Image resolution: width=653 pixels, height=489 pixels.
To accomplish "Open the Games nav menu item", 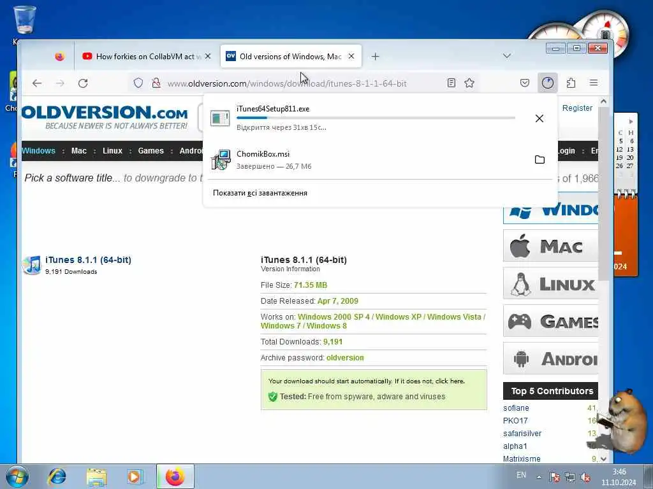I will pos(150,150).
